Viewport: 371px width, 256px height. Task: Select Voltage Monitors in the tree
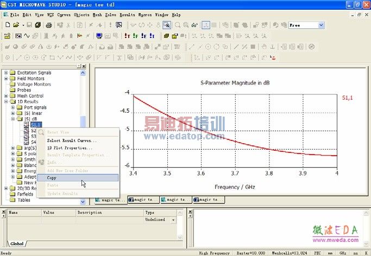point(34,84)
